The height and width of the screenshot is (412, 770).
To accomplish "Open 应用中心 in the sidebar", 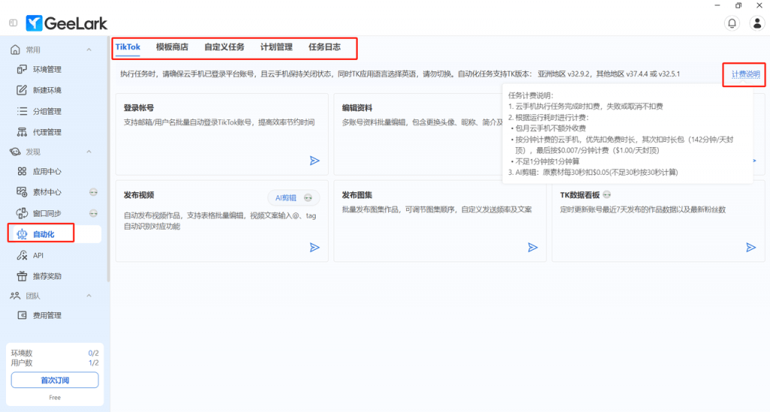I will tap(47, 172).
